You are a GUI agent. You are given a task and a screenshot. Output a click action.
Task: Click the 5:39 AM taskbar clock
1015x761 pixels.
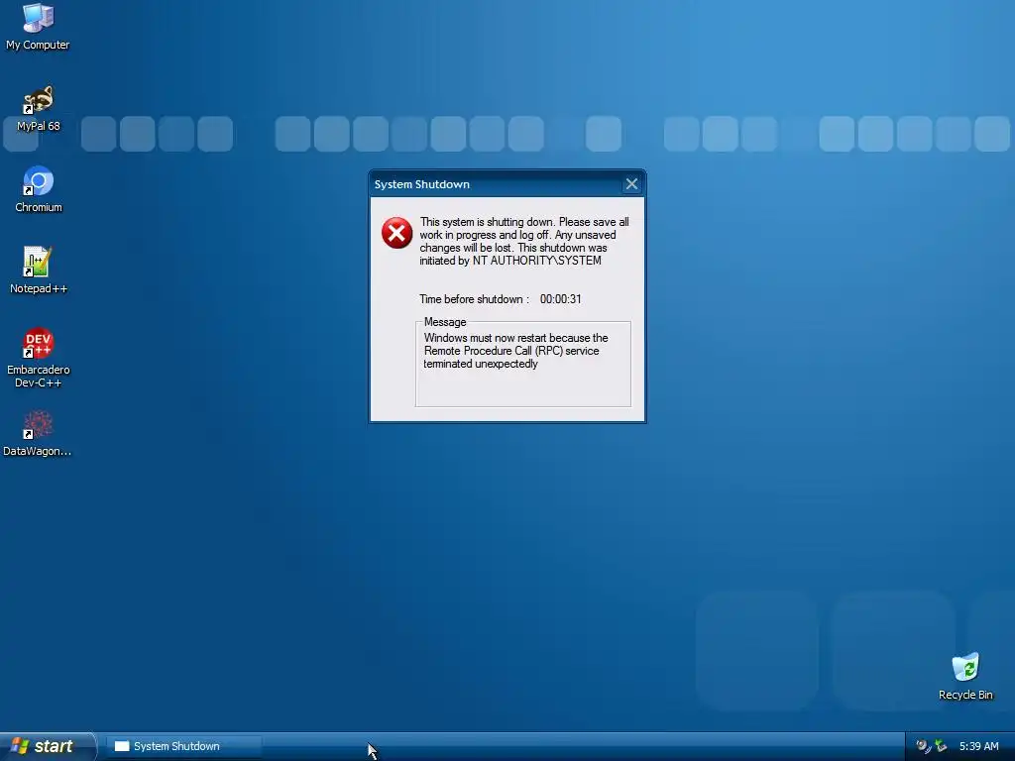tap(978, 746)
